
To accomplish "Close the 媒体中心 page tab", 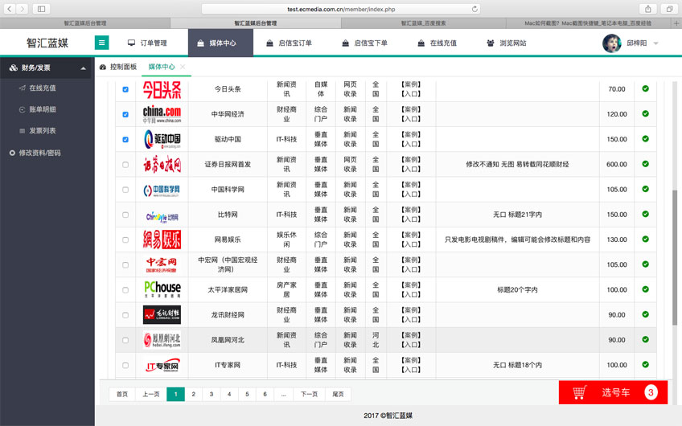I will pyautogui.click(x=183, y=67).
